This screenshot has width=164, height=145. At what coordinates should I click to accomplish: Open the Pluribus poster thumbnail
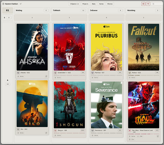[x=106, y=47]
